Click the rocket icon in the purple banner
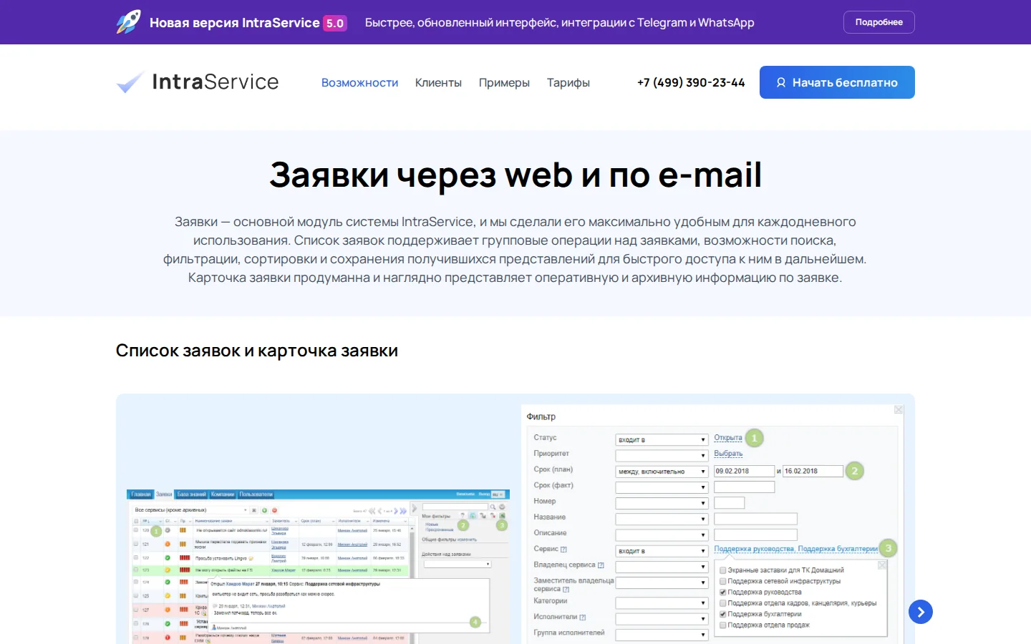Viewport: 1031px width, 644px height. click(x=129, y=22)
